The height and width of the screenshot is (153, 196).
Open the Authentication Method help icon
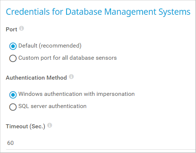pos(71,77)
